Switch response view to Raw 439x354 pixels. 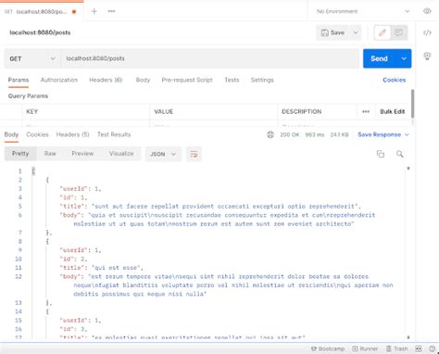[x=50, y=154]
